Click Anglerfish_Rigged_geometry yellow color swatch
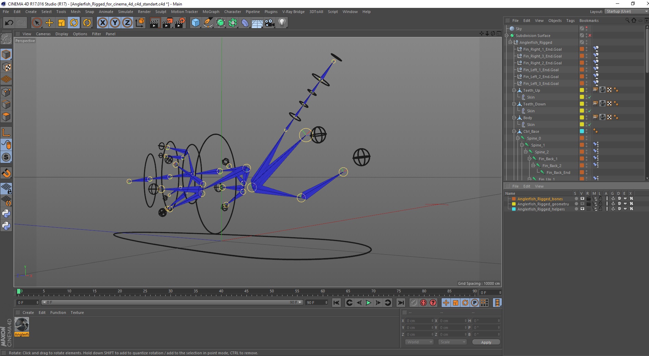The width and height of the screenshot is (649, 356). coord(513,204)
